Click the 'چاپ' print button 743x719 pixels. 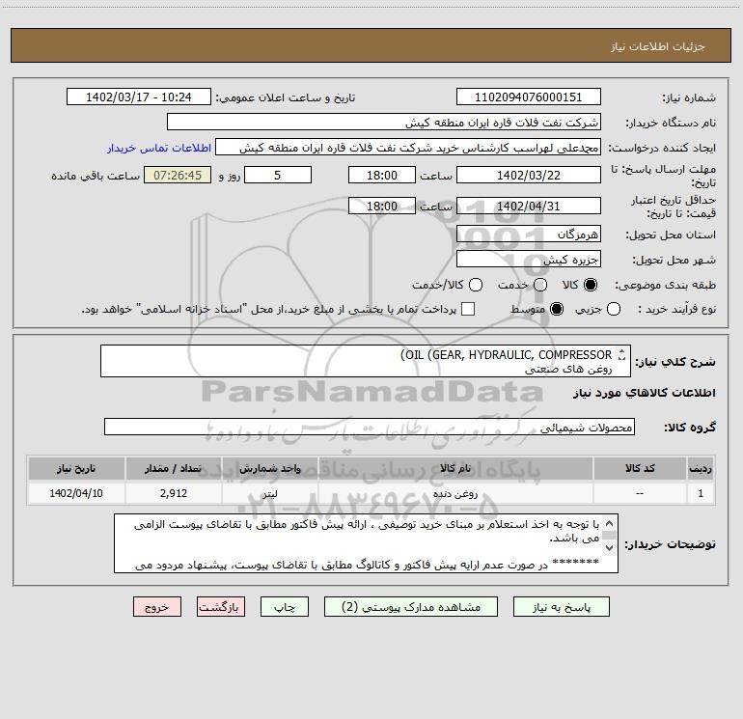point(285,607)
